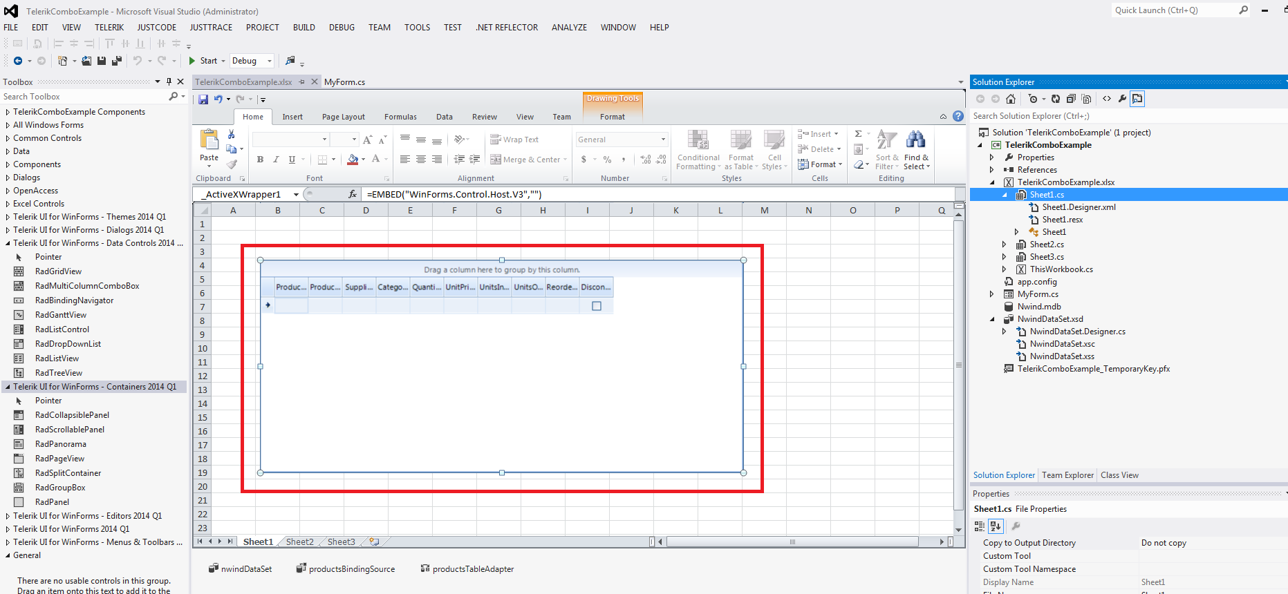Click the Insert Function fx icon
Viewport: 1288px width, 594px height.
click(353, 195)
